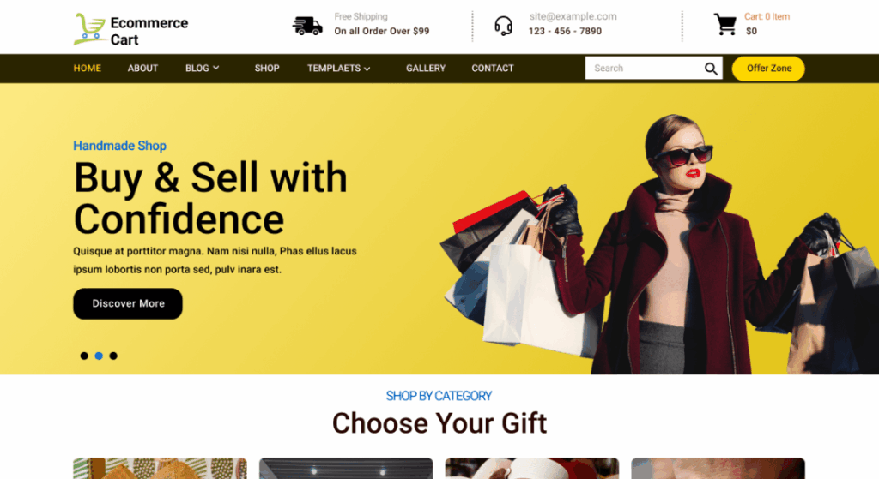Select the third slider dot

[113, 356]
